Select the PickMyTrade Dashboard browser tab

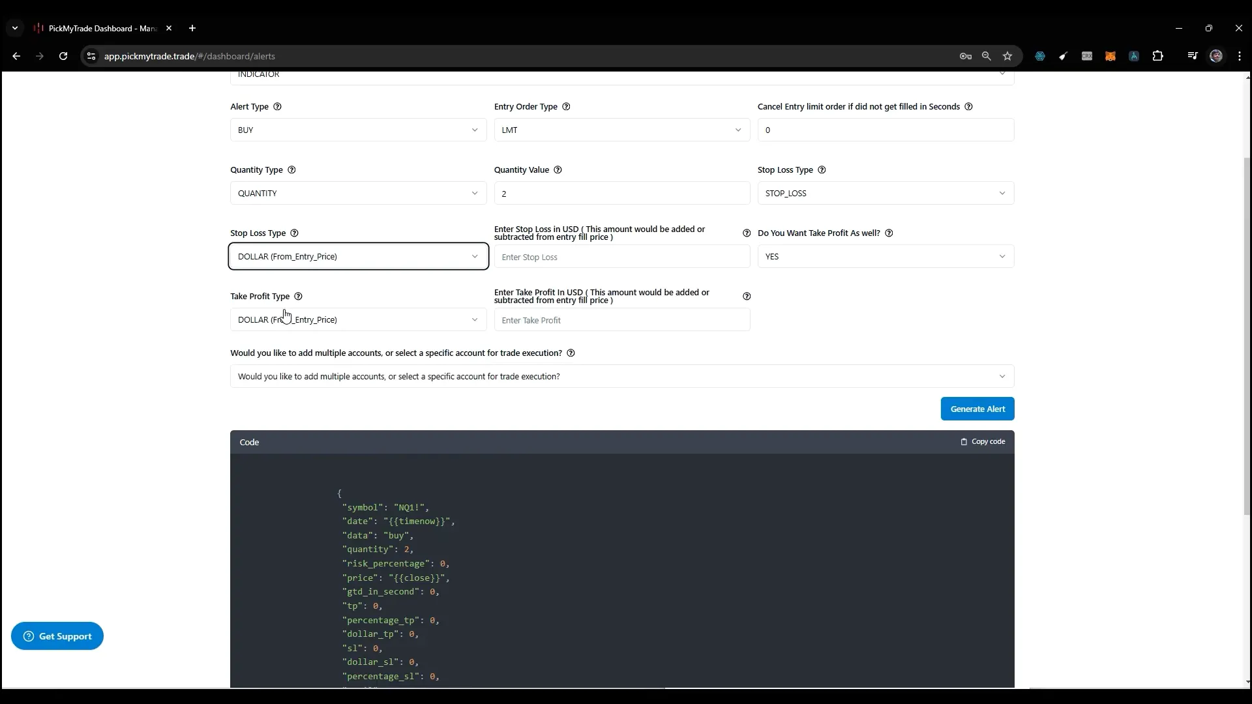[x=103, y=28]
